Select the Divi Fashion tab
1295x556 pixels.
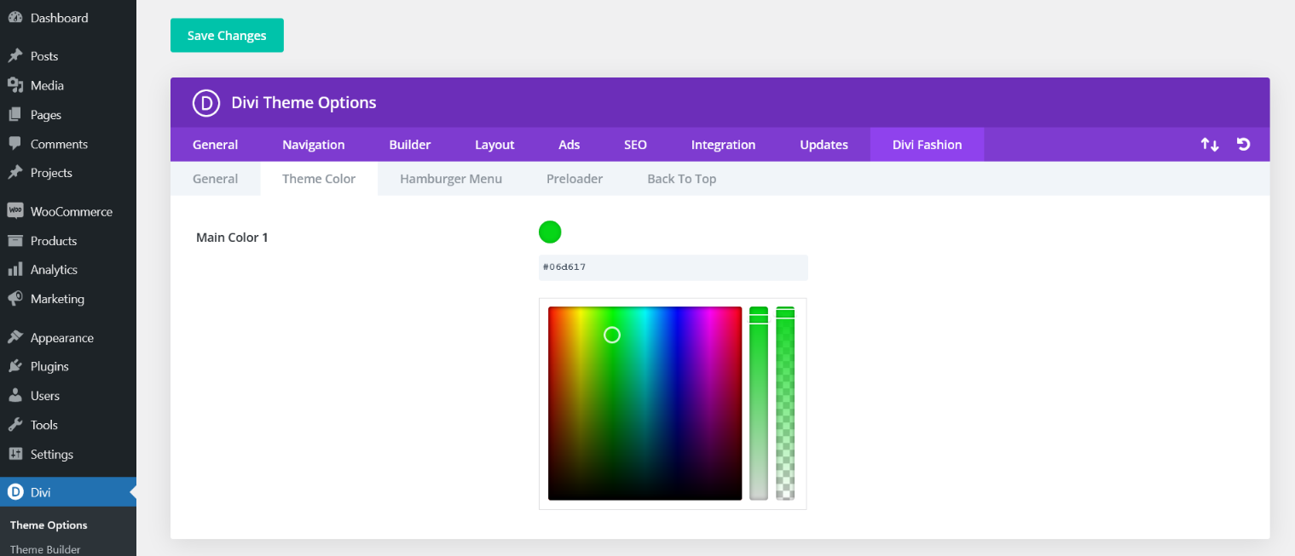pyautogui.click(x=927, y=145)
